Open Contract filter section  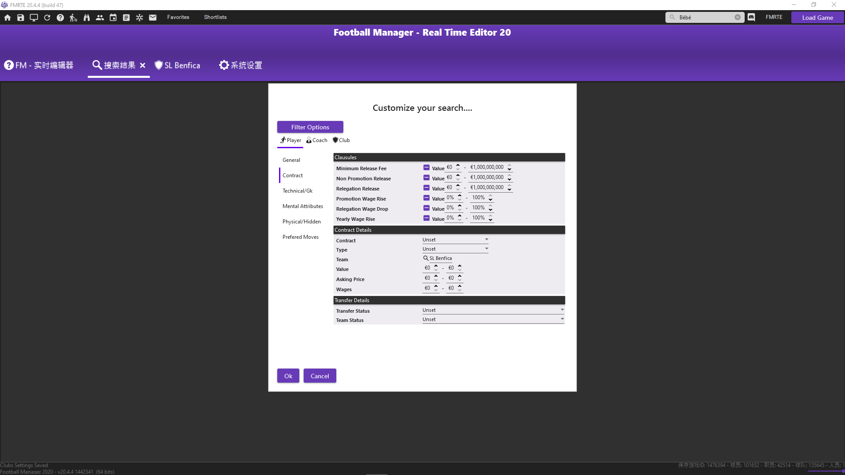point(293,175)
